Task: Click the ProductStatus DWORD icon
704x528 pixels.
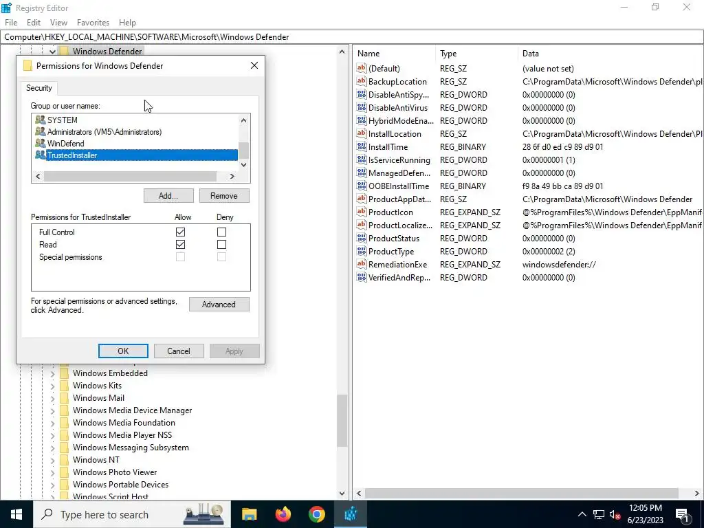Action: tap(362, 238)
